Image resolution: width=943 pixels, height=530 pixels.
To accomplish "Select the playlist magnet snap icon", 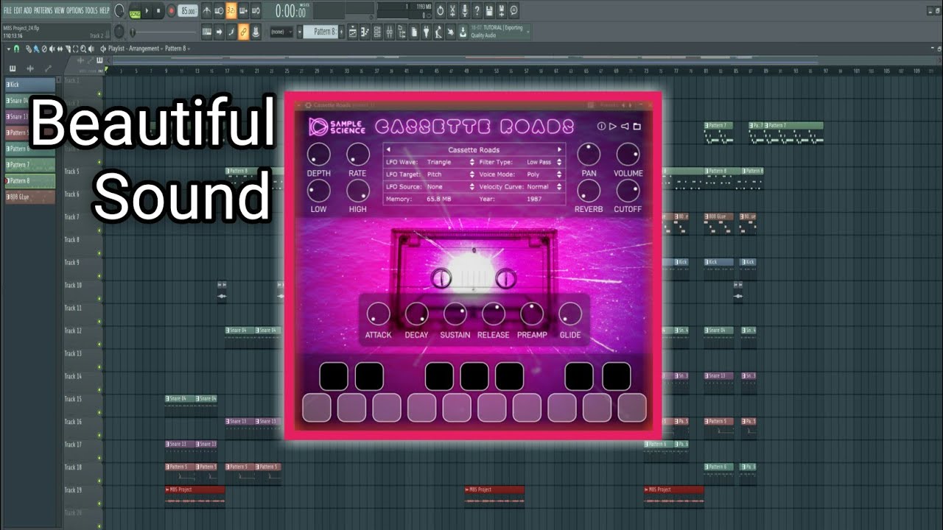I will [16, 49].
